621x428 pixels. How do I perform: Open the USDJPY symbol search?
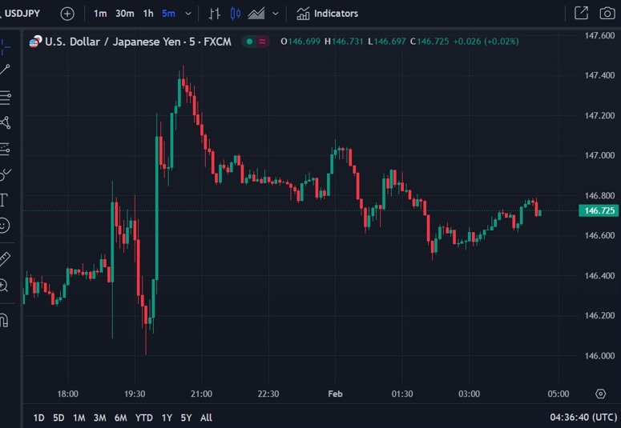tap(20, 14)
